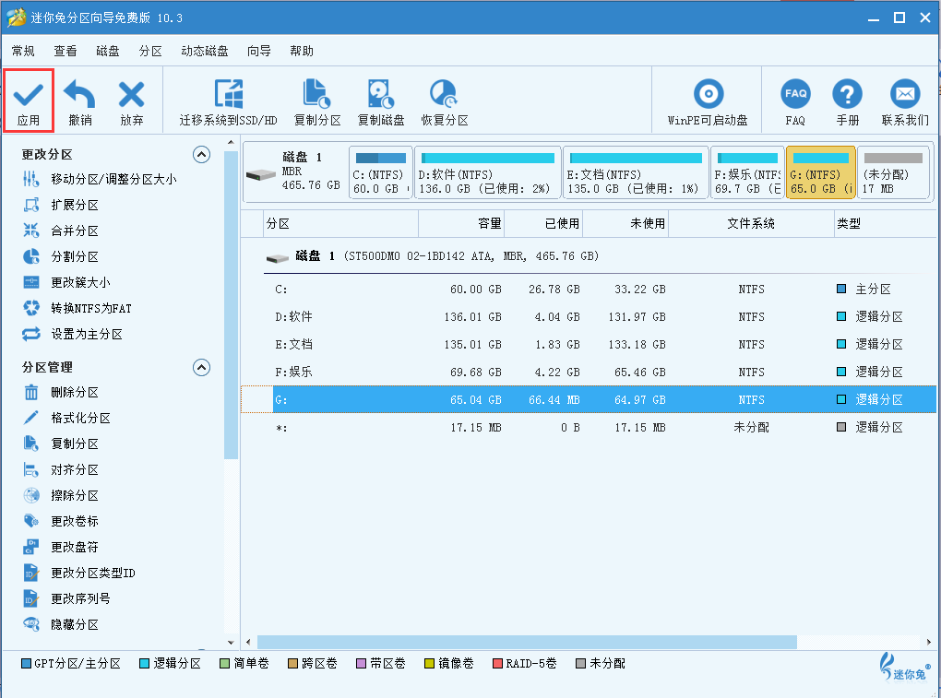
Task: Click the 应用 (Apply) checkmark icon
Action: pos(29,95)
